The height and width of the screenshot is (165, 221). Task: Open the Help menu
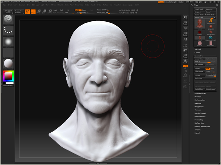180,2
